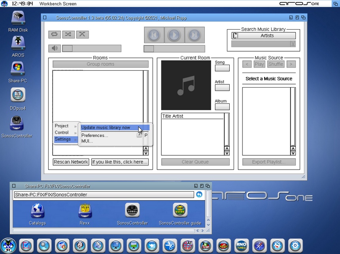Click Play in Music Source
This screenshot has width=340, height=254.
(x=259, y=64)
